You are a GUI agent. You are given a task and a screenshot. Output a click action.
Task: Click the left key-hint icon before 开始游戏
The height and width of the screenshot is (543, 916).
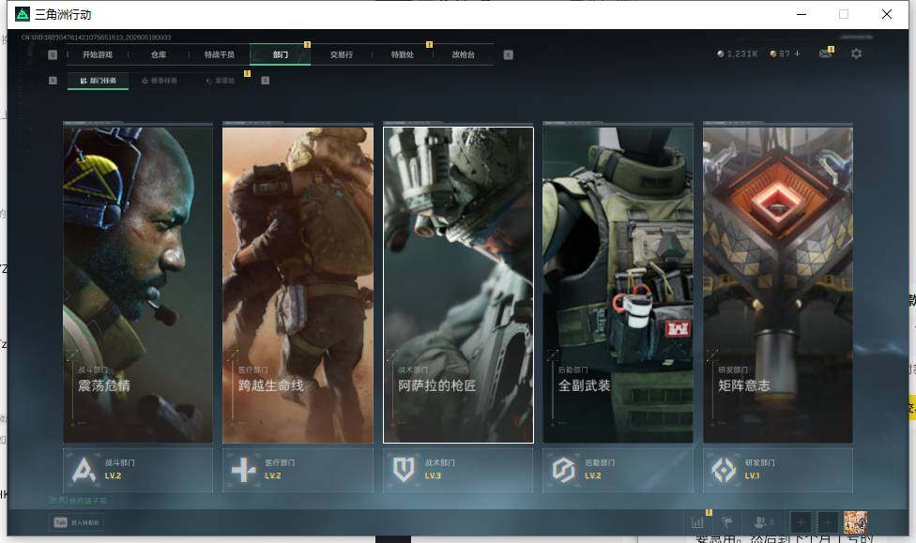tap(53, 54)
